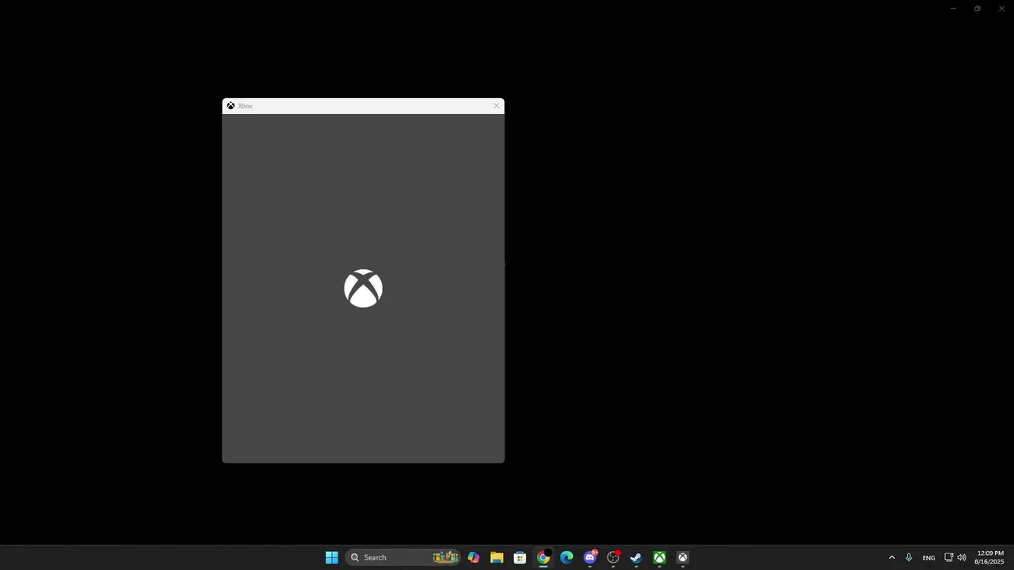This screenshot has width=1014, height=570.
Task: Restore down the background full-screen window
Action: tap(978, 9)
